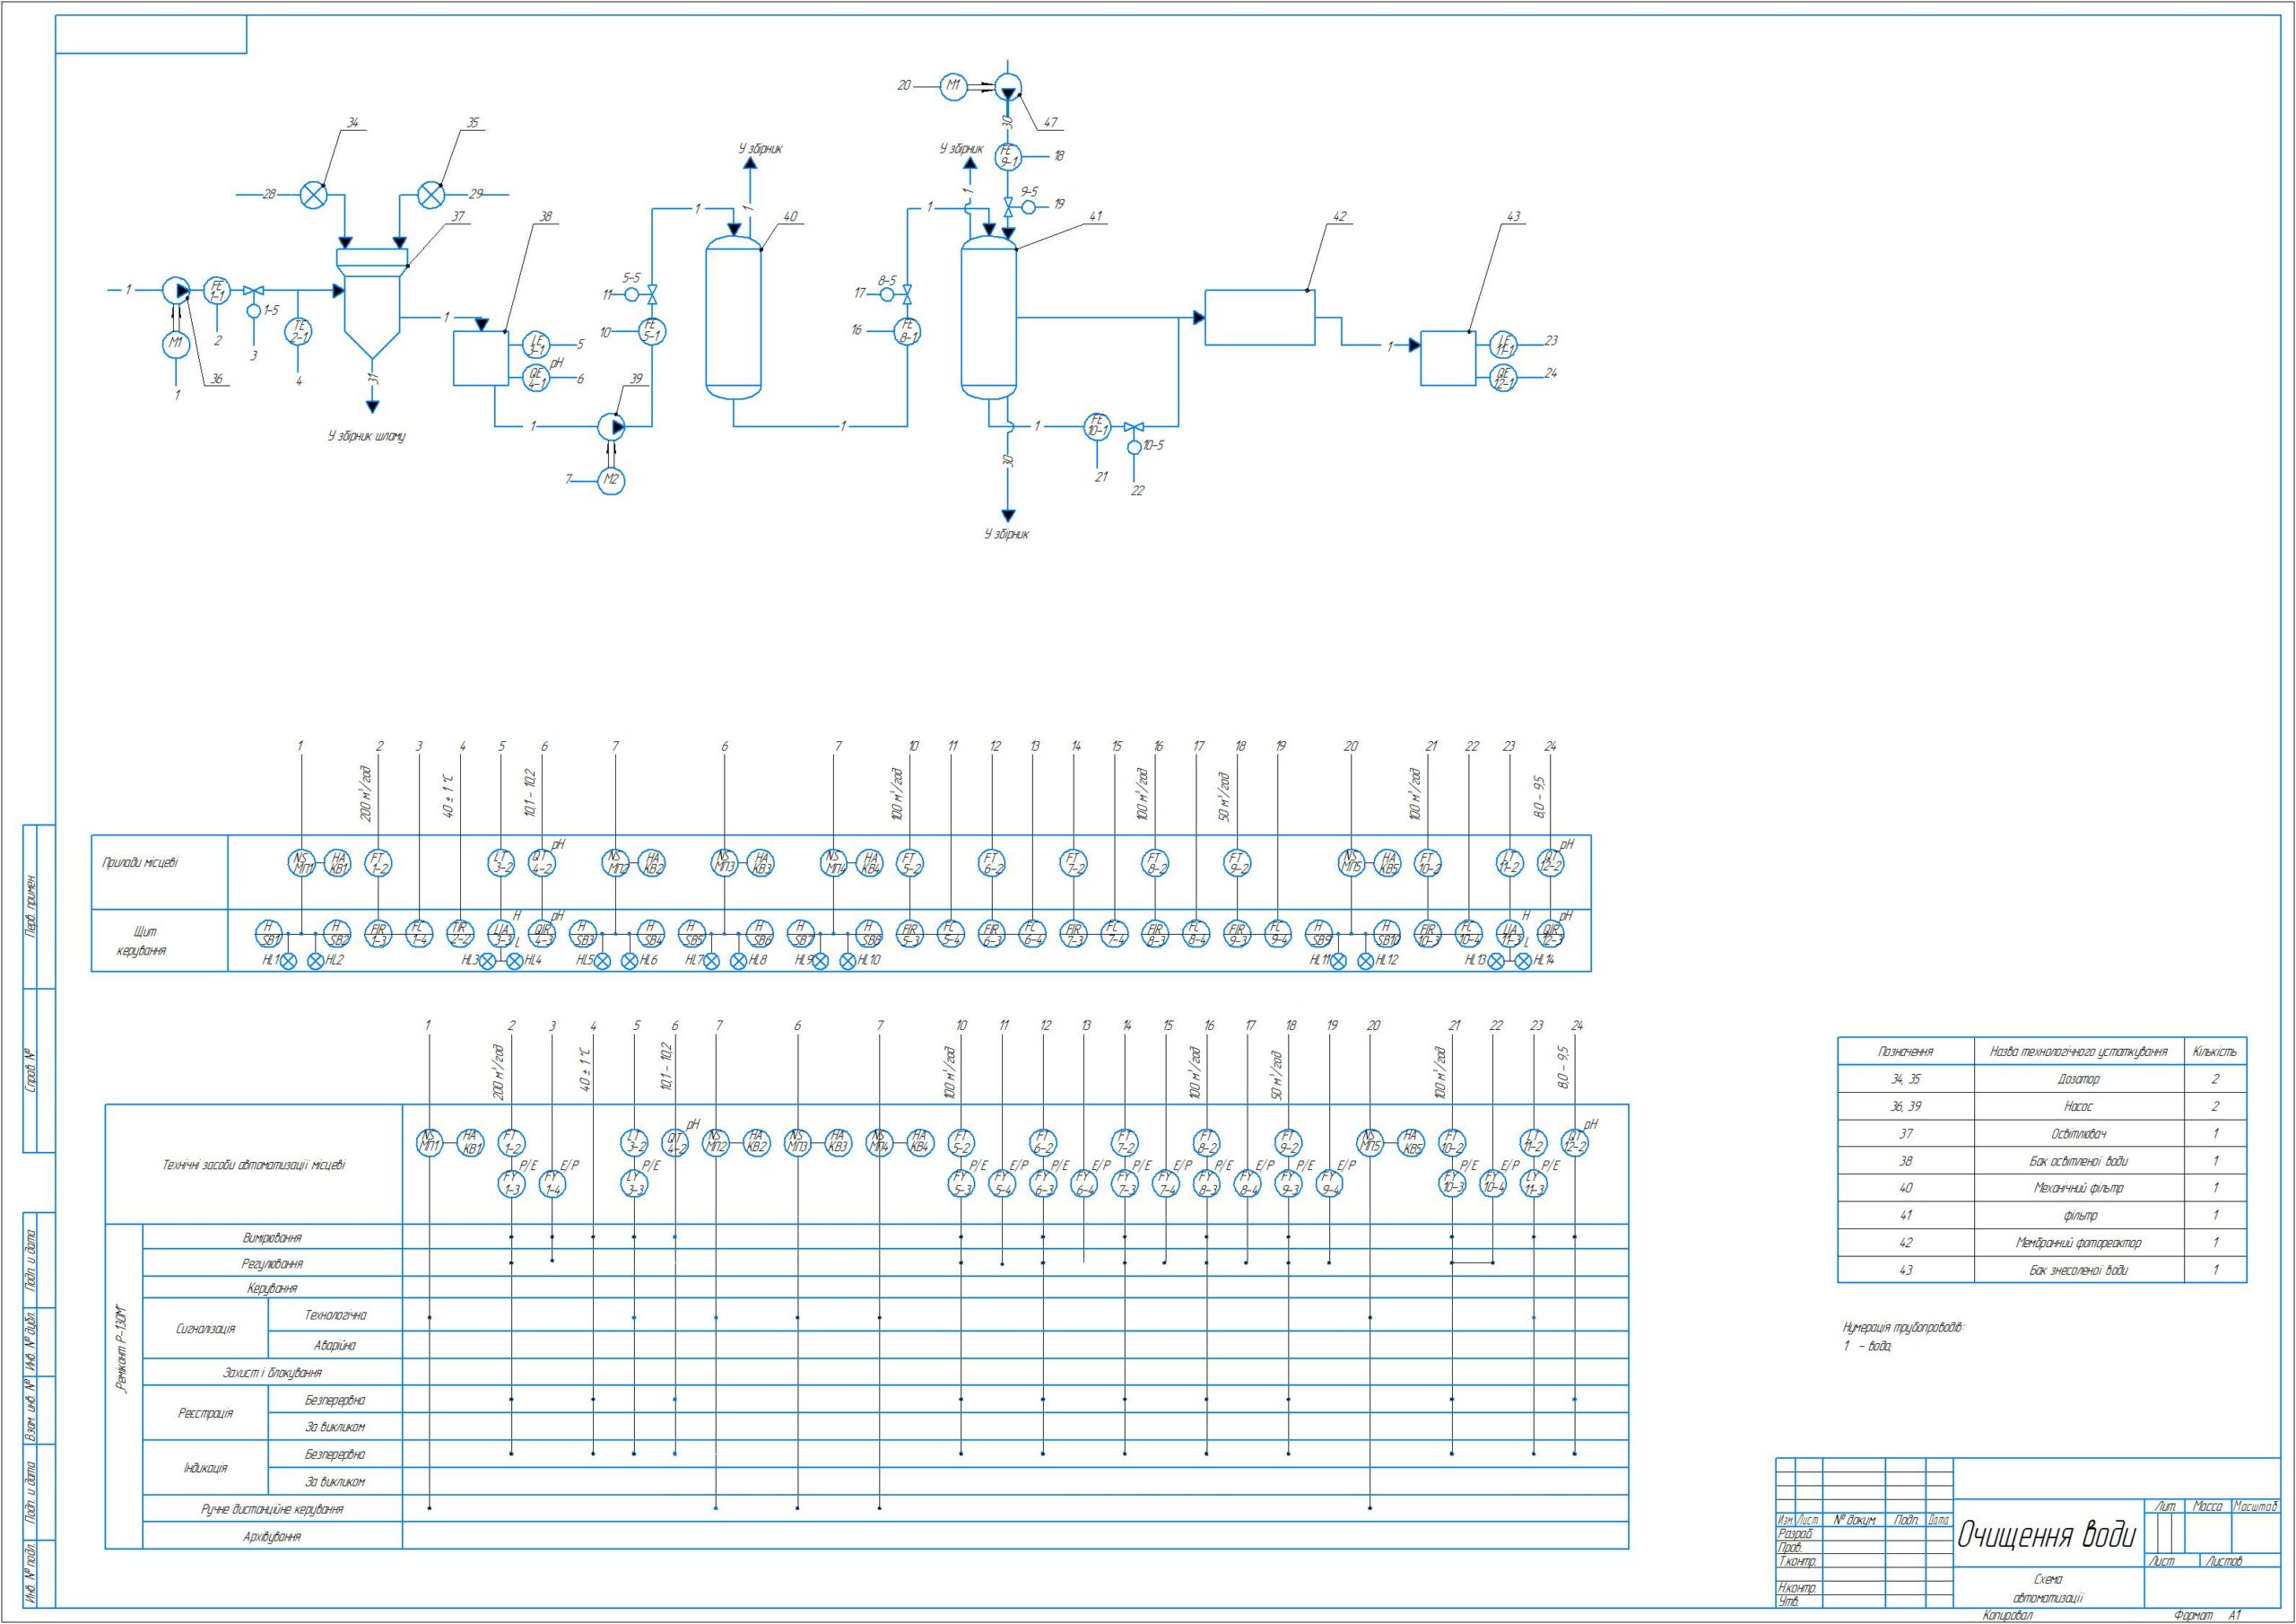The height and width of the screenshot is (1624, 2296).
Task: Click 'Назва технологічного устаткування' column header
Action: pyautogui.click(x=2078, y=1052)
